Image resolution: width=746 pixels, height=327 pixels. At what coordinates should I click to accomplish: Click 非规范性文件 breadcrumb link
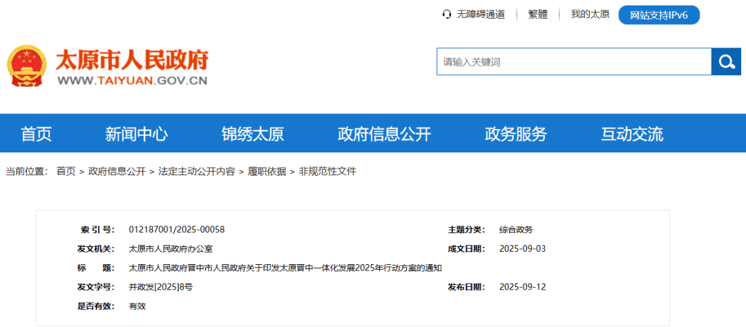pos(327,171)
